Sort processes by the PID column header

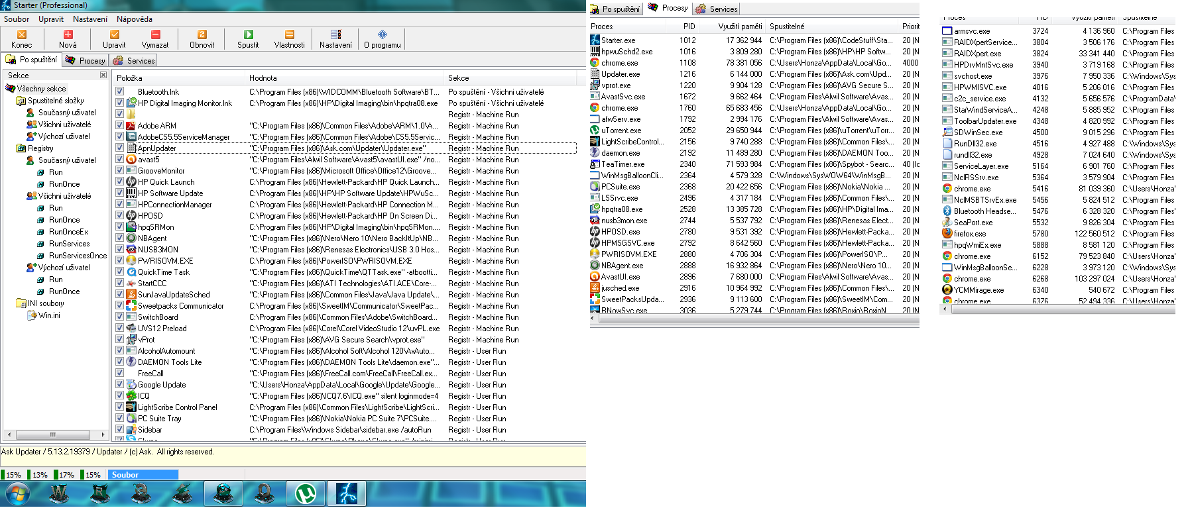click(x=683, y=26)
